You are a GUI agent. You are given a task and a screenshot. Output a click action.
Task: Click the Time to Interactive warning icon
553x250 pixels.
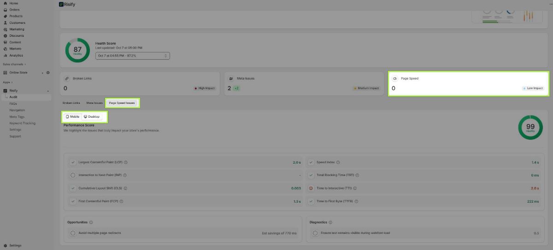[x=311, y=188]
